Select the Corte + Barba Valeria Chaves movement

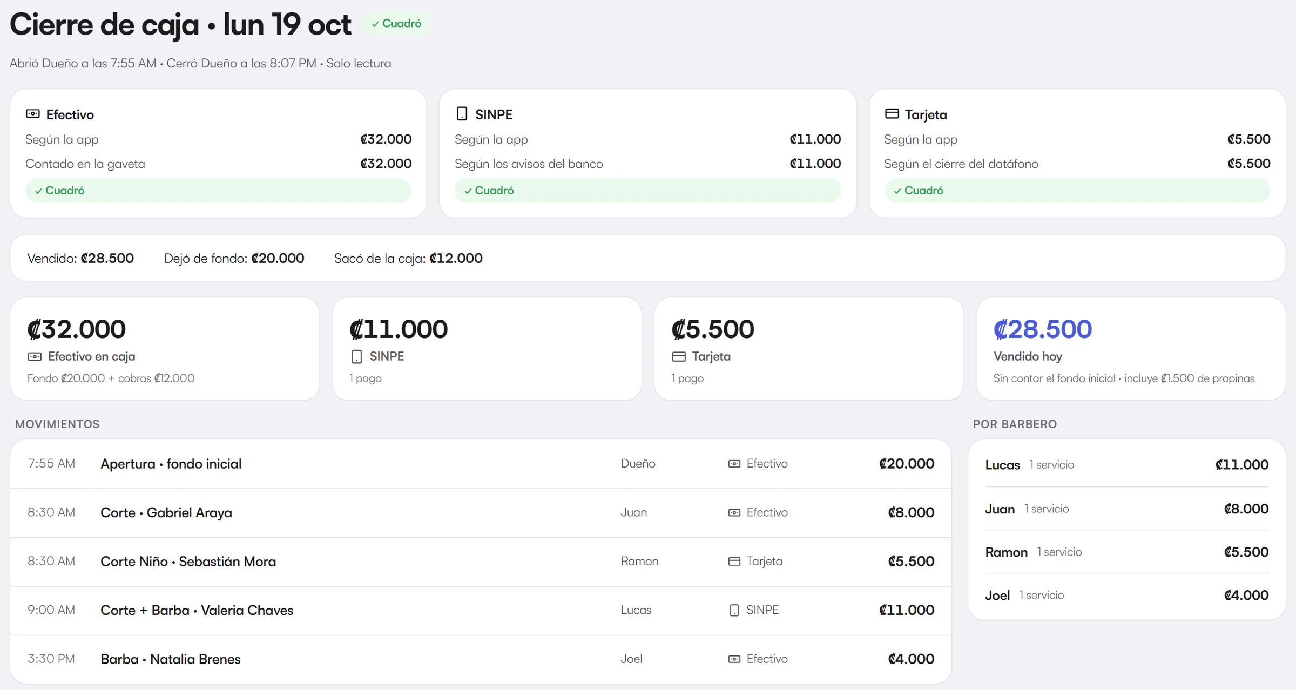pyautogui.click(x=481, y=610)
